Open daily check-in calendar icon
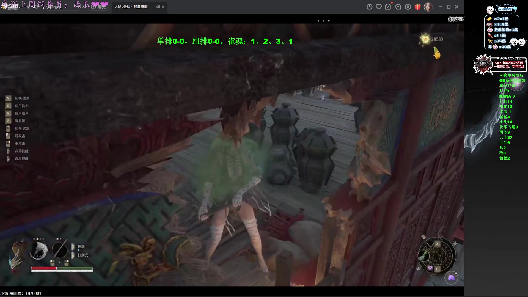This screenshot has width=528, height=297. pyautogui.click(x=388, y=7)
